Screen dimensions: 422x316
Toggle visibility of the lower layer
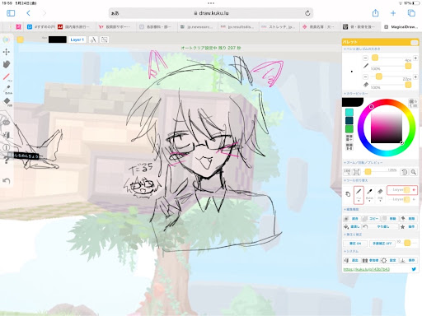(414, 199)
